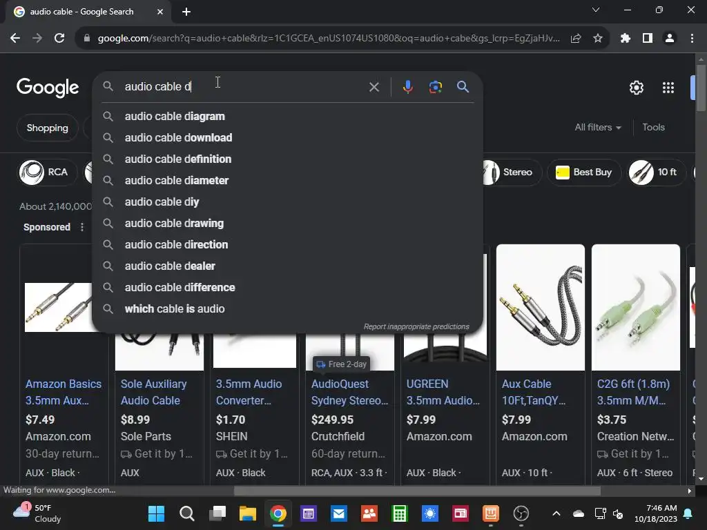
Task: Click the voice search microphone icon
Action: [x=407, y=86]
